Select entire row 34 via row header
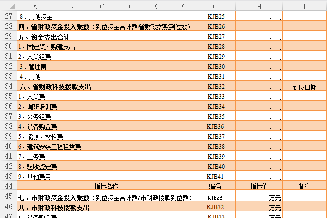The image size is (327, 218). click(x=8, y=87)
